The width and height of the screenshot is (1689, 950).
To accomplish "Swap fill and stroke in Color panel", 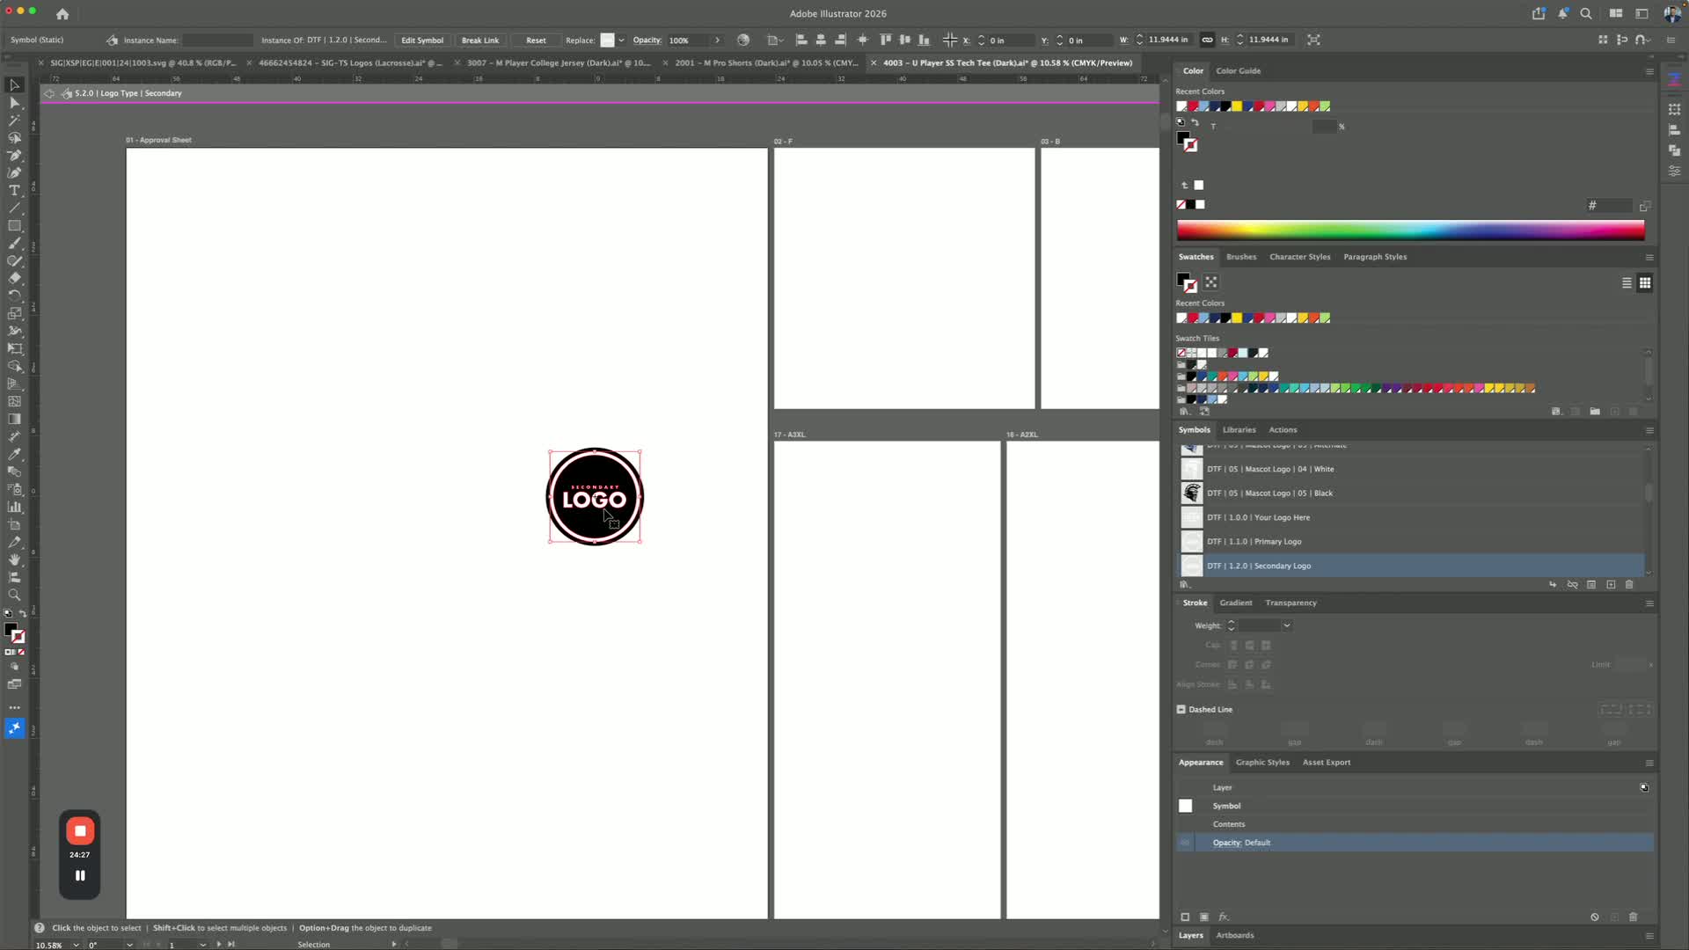I will coord(1195,123).
